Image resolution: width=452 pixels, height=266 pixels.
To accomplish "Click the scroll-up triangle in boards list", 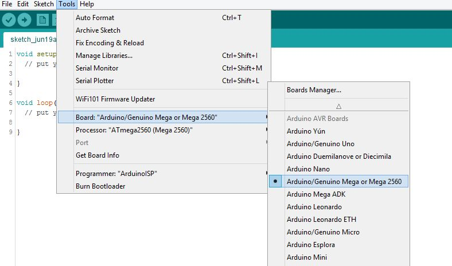I will point(338,106).
